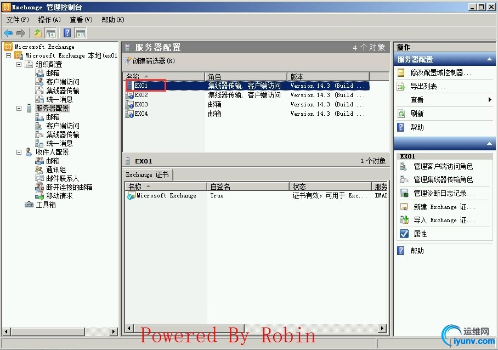This screenshot has width=498, height=350.
Task: Select server row EX02
Action: tap(247, 95)
